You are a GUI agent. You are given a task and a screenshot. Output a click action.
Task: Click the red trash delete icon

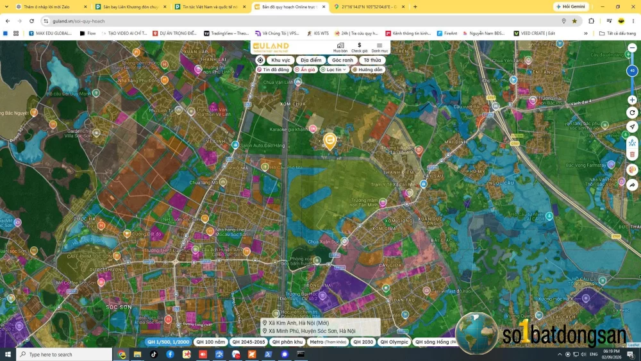[x=632, y=155]
